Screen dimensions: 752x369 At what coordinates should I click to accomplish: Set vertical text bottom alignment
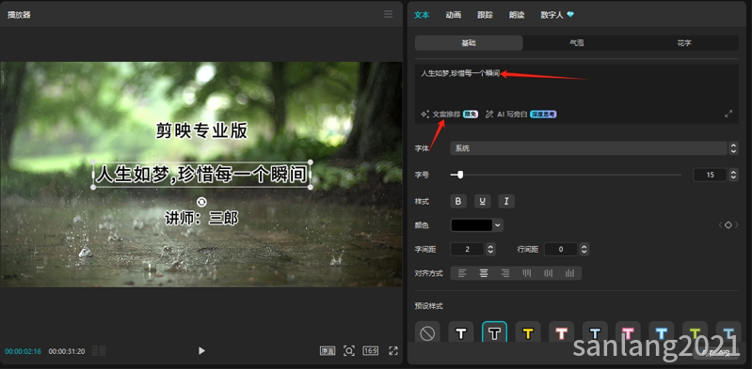tap(569, 273)
